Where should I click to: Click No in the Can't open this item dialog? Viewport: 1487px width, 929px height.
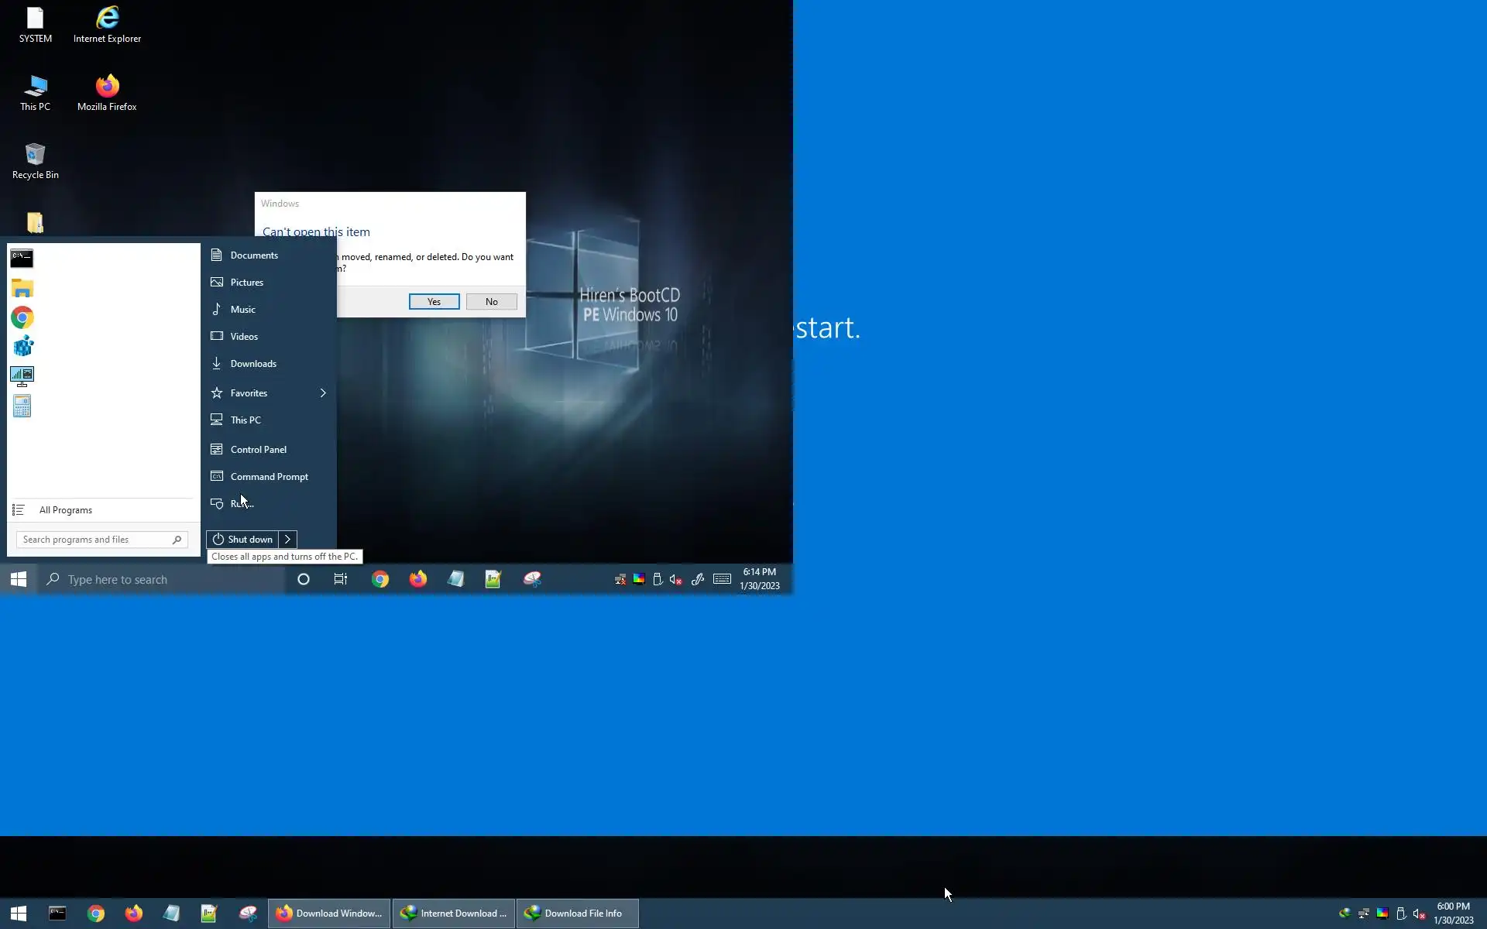tap(491, 302)
